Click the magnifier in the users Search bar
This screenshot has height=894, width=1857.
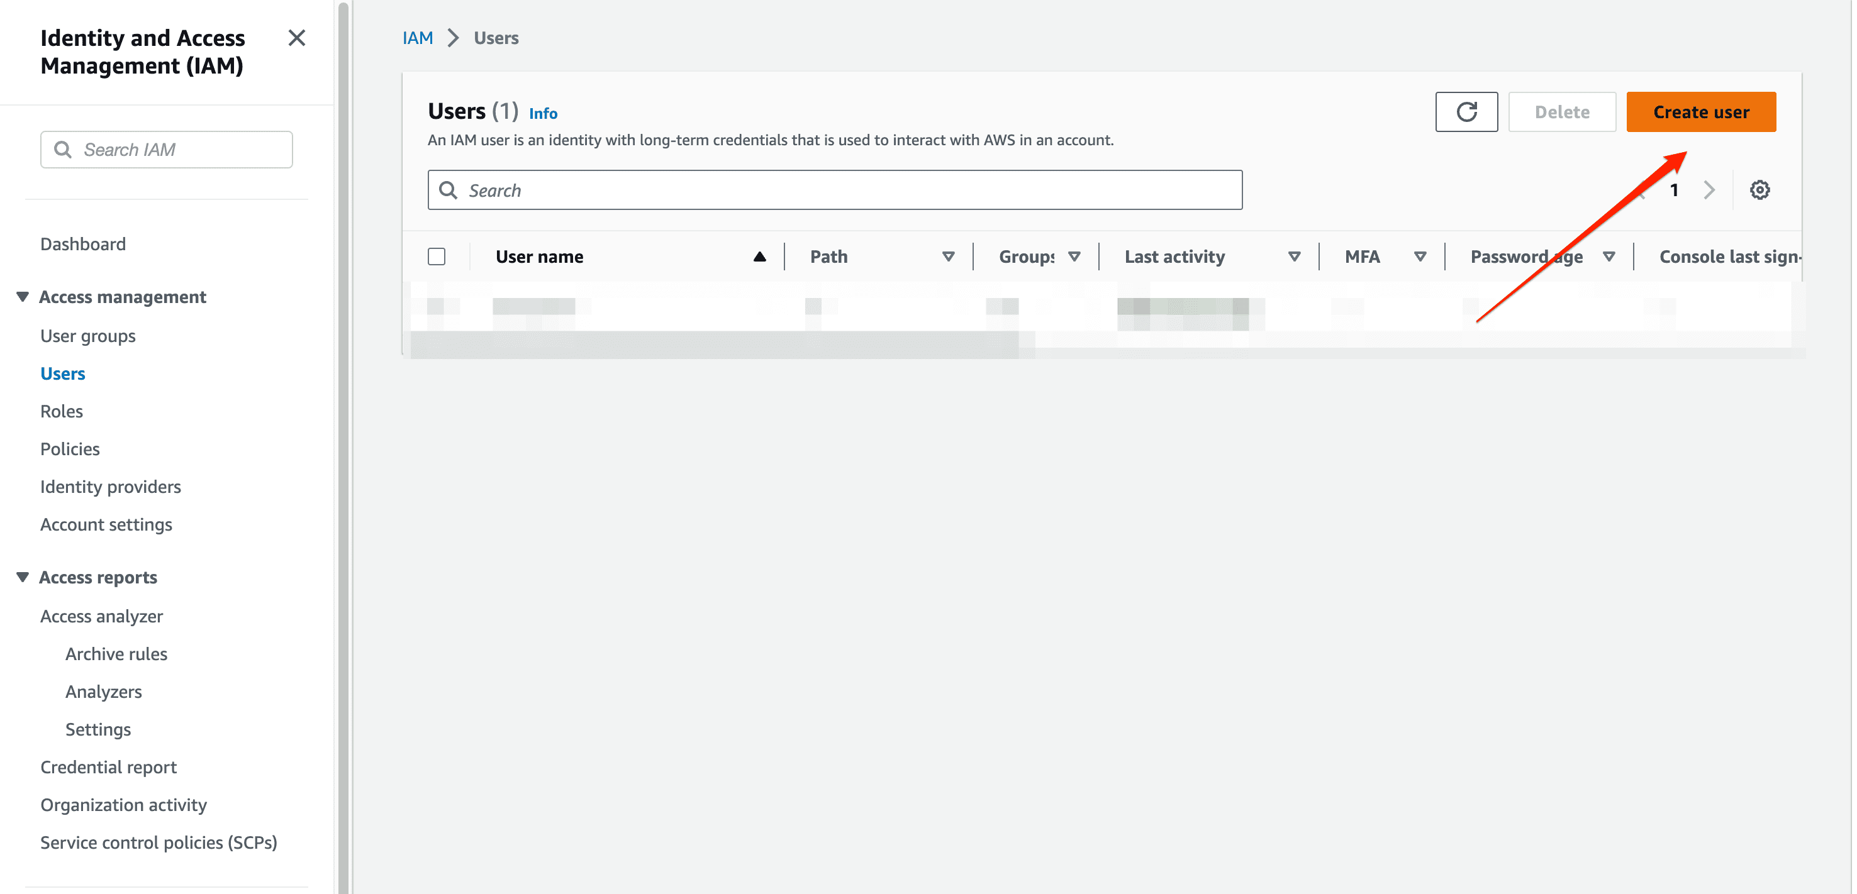click(x=448, y=189)
